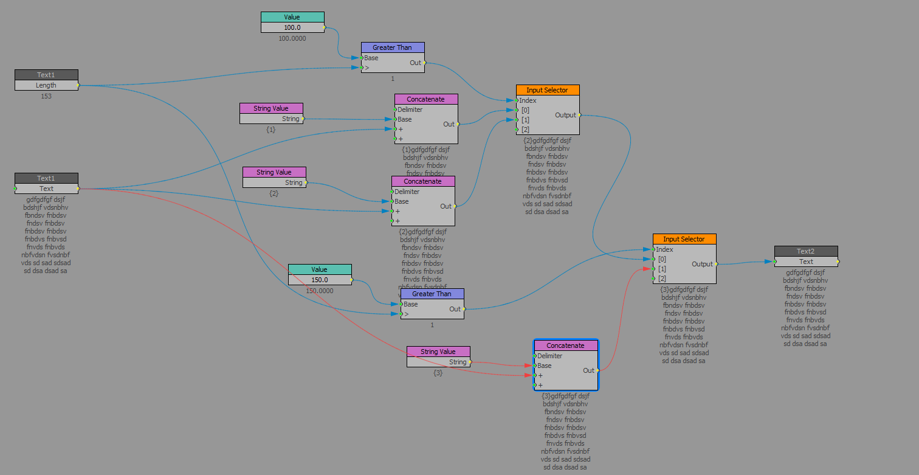
Task: Select the Greater Than node fed by 100.0
Action: coord(393,47)
